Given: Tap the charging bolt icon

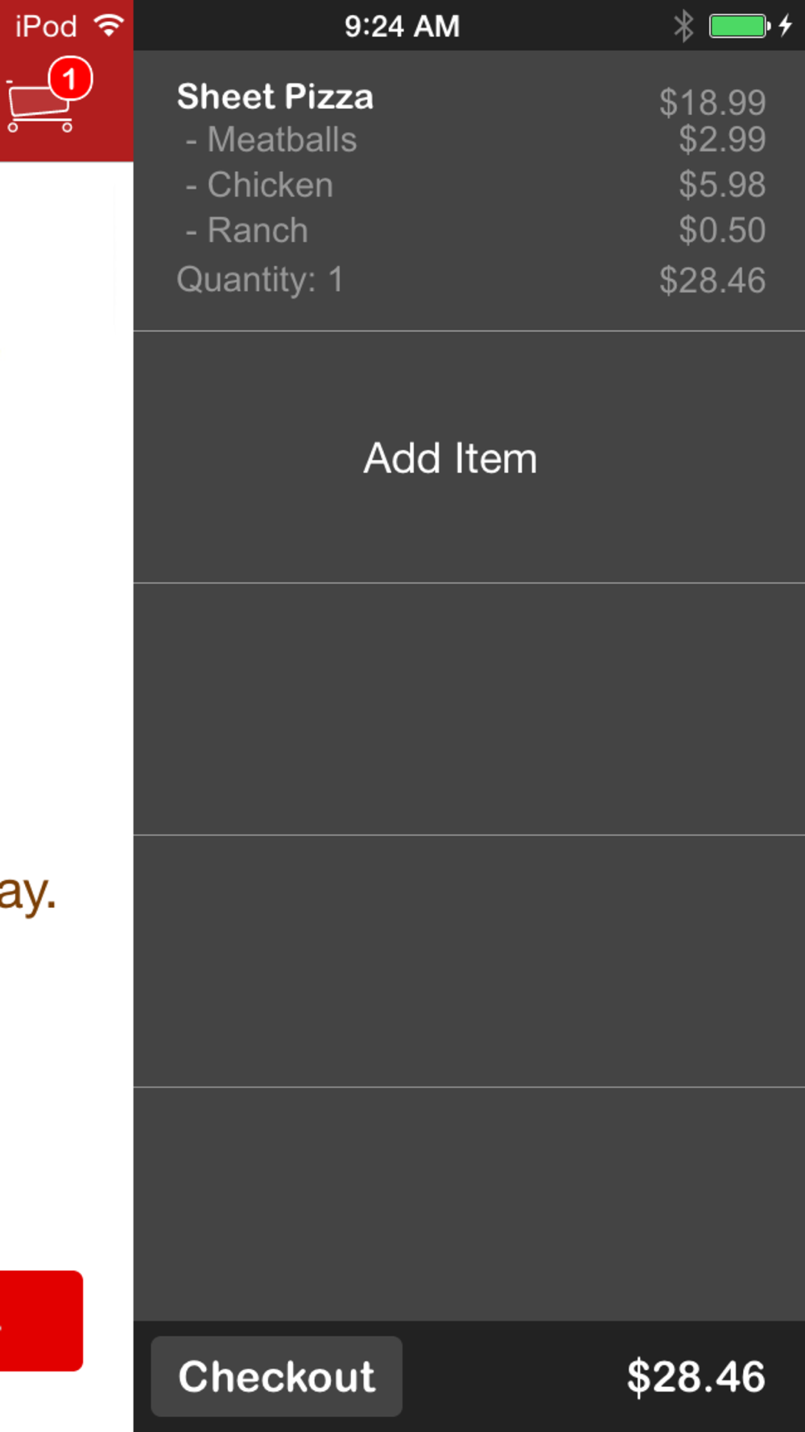Looking at the screenshot, I should click(x=786, y=26).
